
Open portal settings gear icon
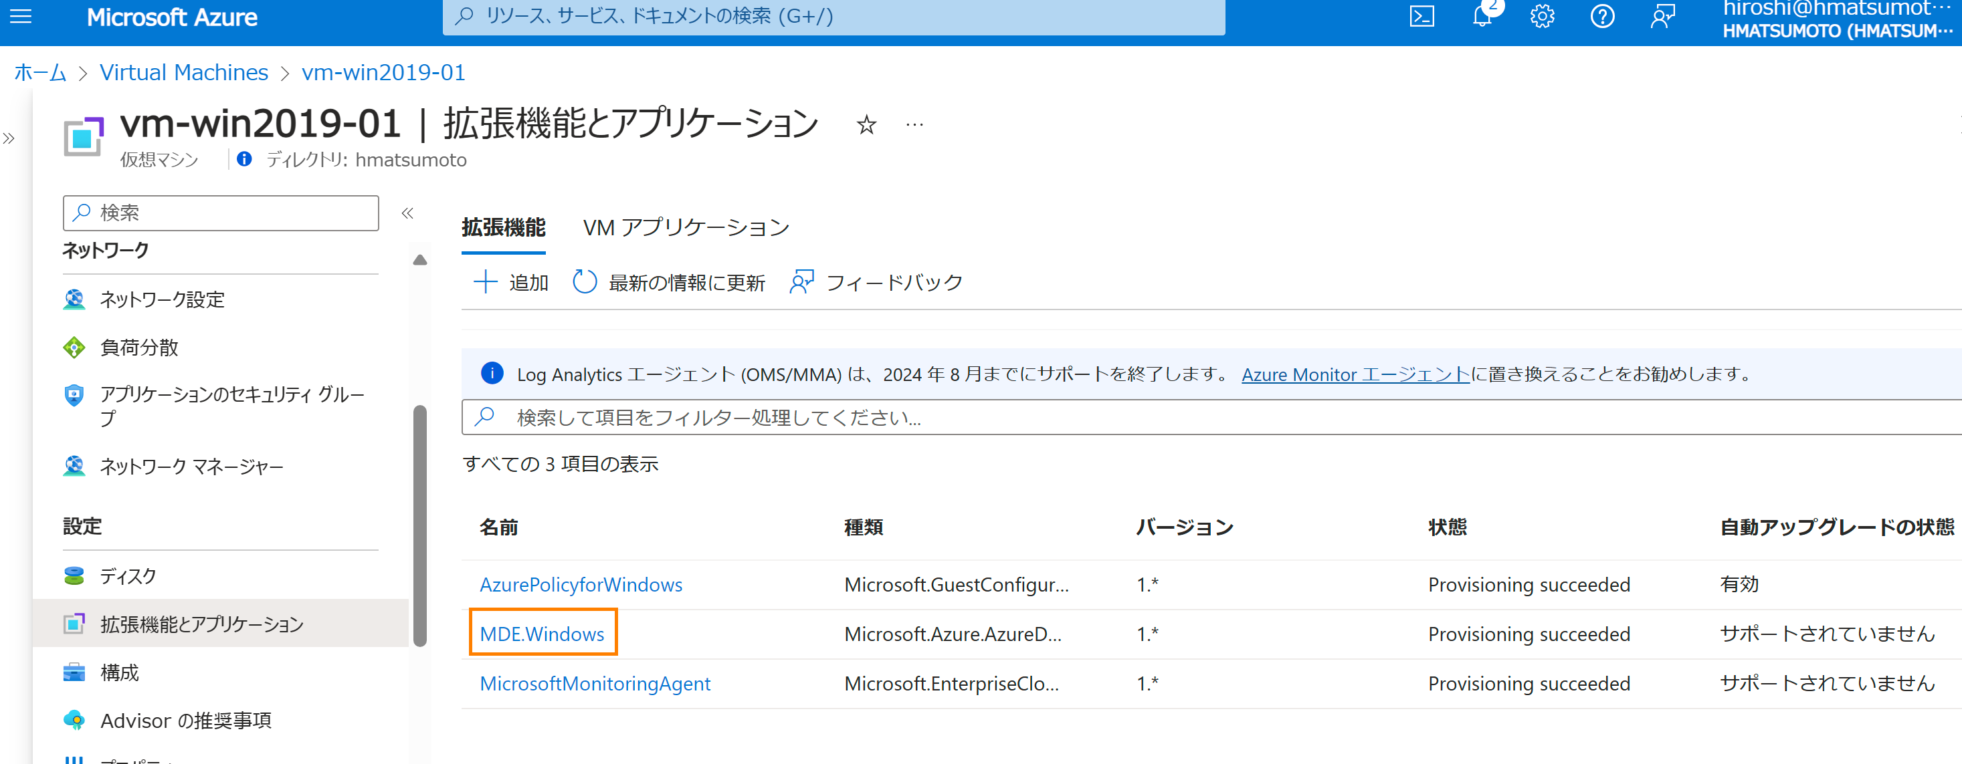(x=1543, y=17)
